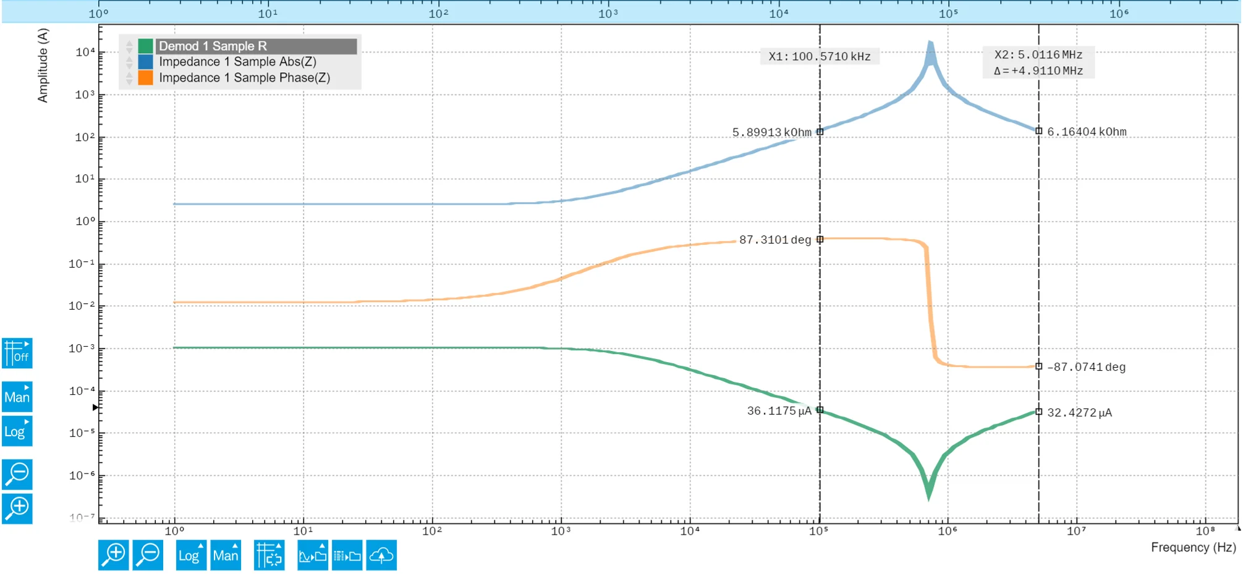Click the -87.0741 deg cursor readout
The image size is (1243, 574).
click(1086, 367)
